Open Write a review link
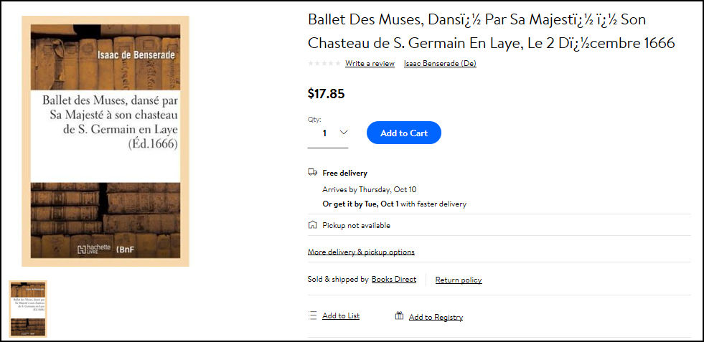This screenshot has height=342, width=704. (370, 63)
